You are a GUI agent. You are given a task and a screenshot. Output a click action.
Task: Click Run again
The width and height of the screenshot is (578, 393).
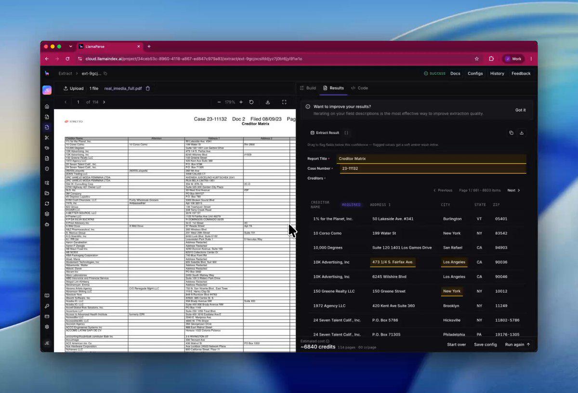517,345
